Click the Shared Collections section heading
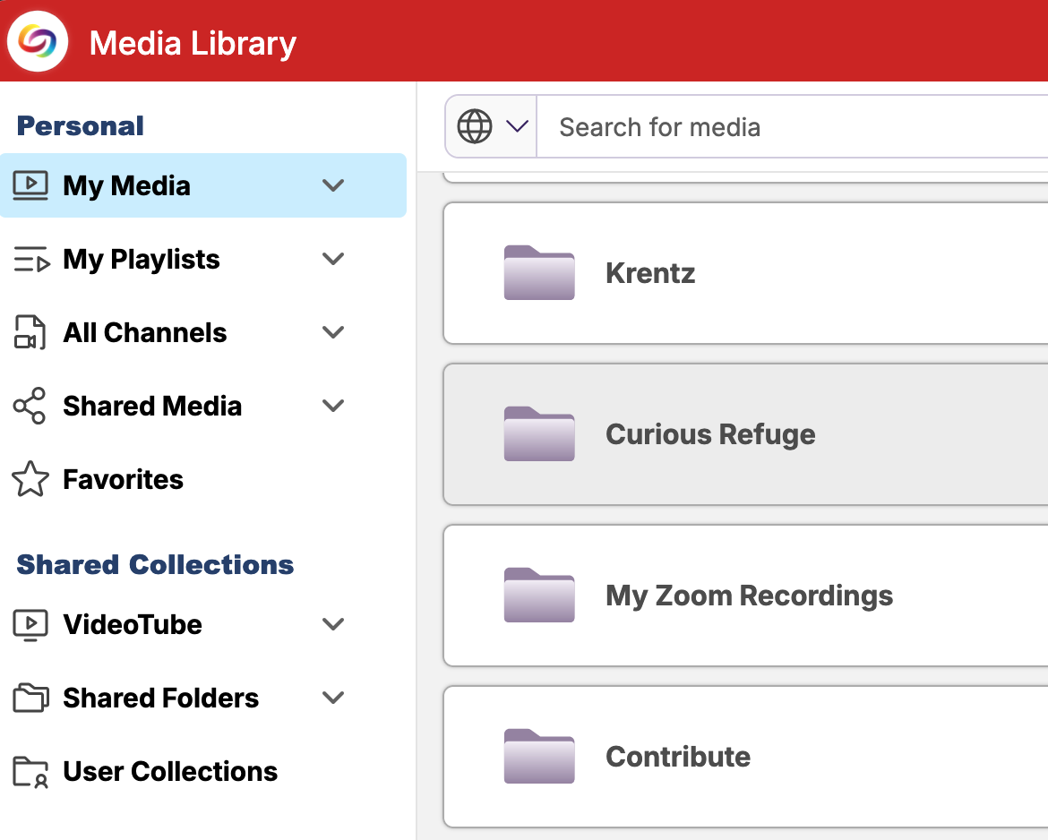Viewport: 1048px width, 840px height. click(155, 565)
